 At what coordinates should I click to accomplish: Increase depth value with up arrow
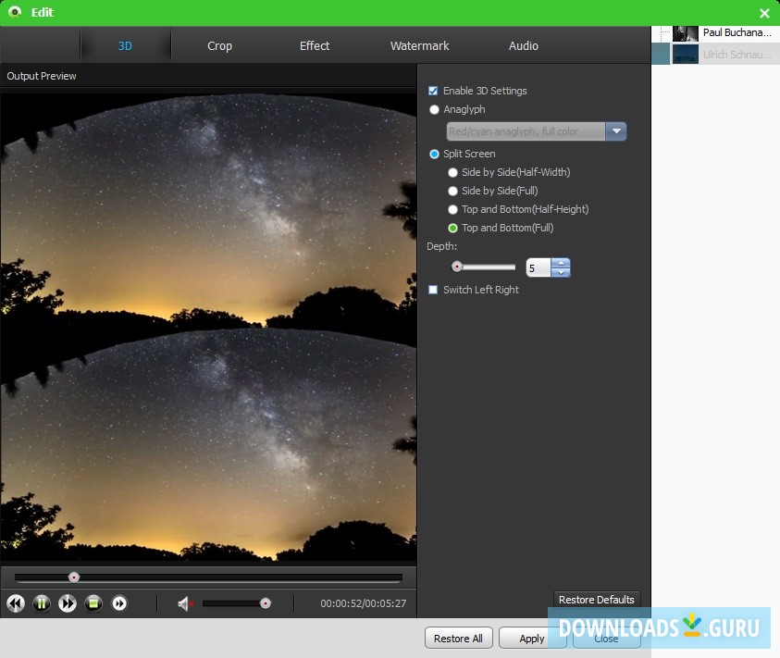point(561,263)
